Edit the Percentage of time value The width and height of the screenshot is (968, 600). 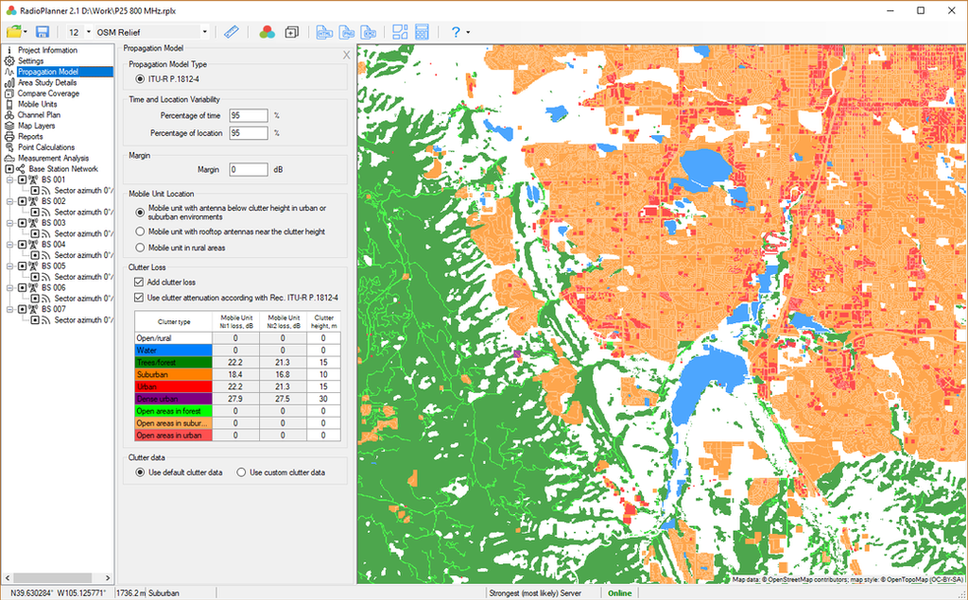[247, 115]
